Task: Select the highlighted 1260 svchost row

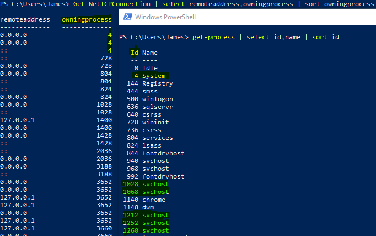Action: [146, 230]
